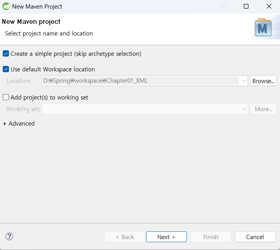Click the Help question mark icon
This screenshot has height=250, width=280.
9,236
